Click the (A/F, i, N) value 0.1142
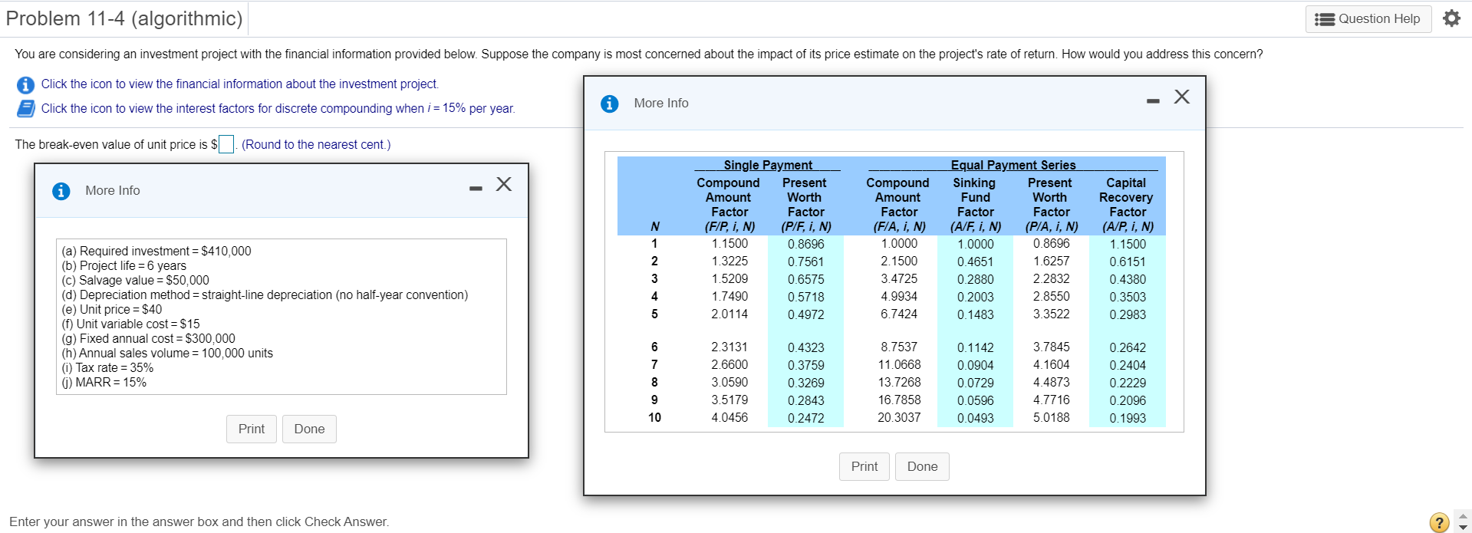 click(975, 347)
